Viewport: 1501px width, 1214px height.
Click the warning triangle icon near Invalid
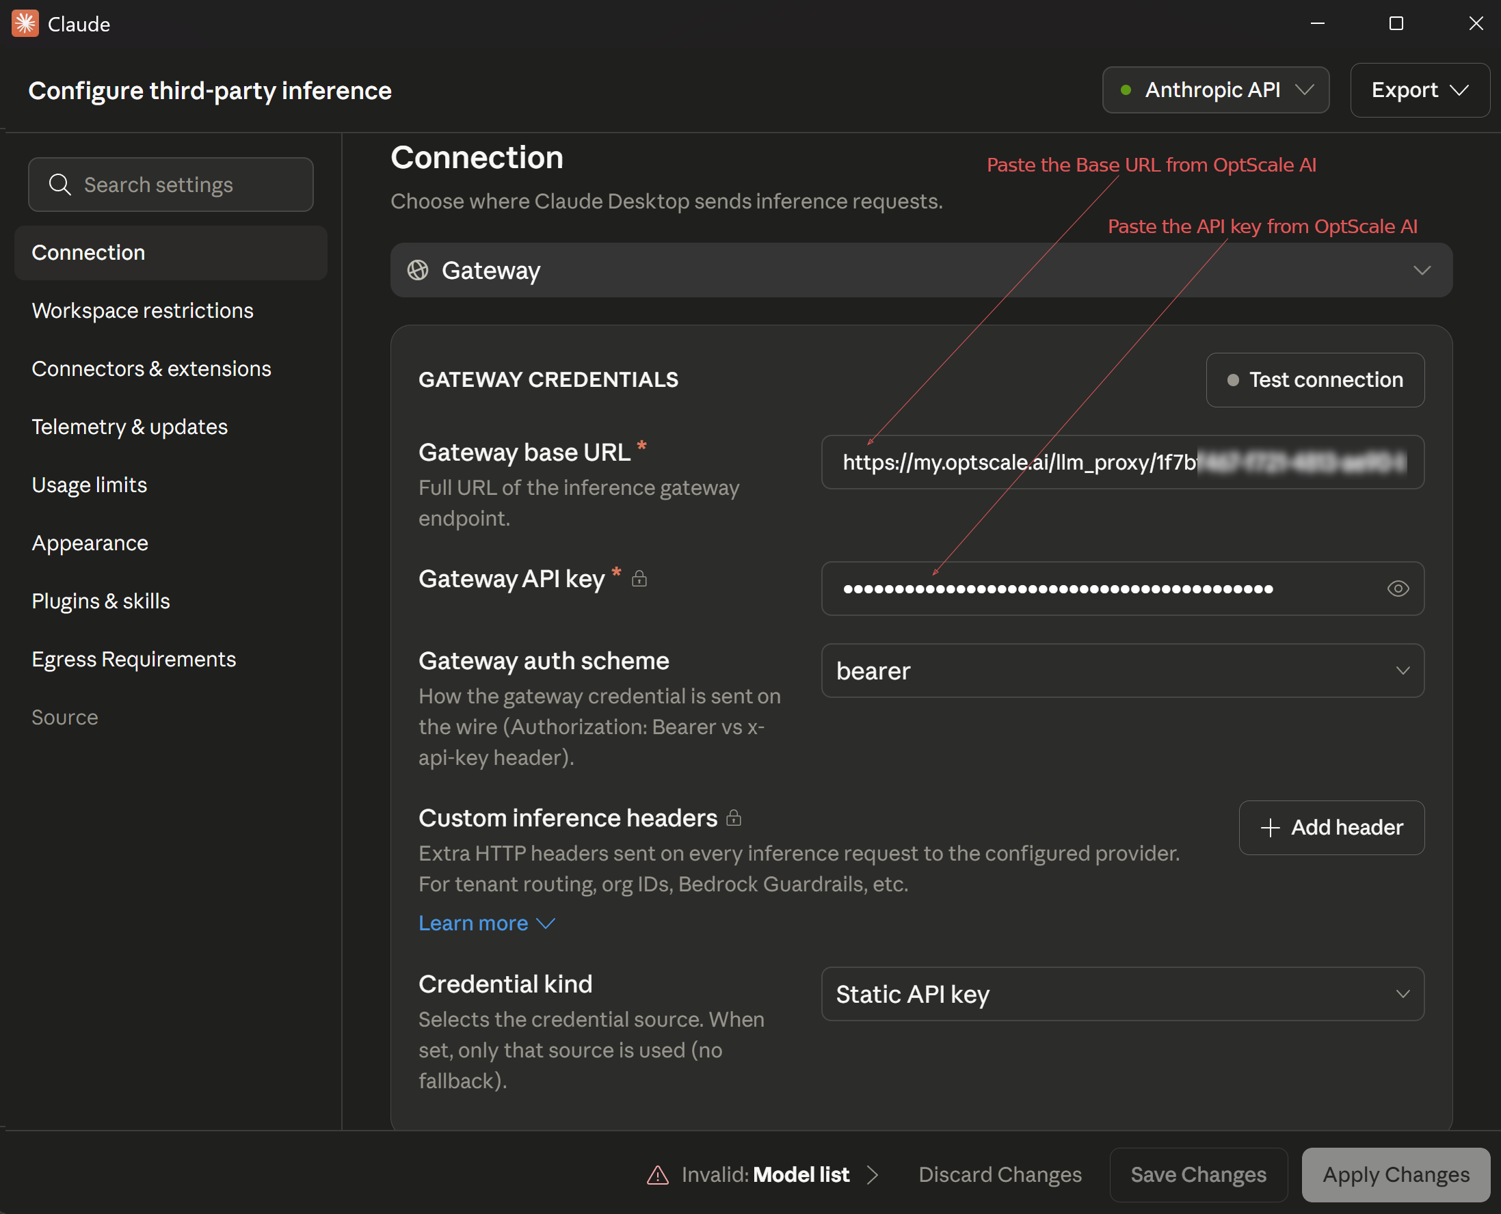(657, 1175)
